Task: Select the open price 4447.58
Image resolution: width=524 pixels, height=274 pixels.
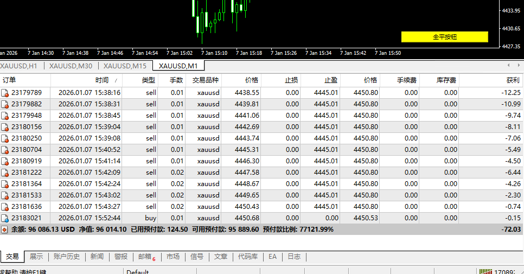Action: 247,173
